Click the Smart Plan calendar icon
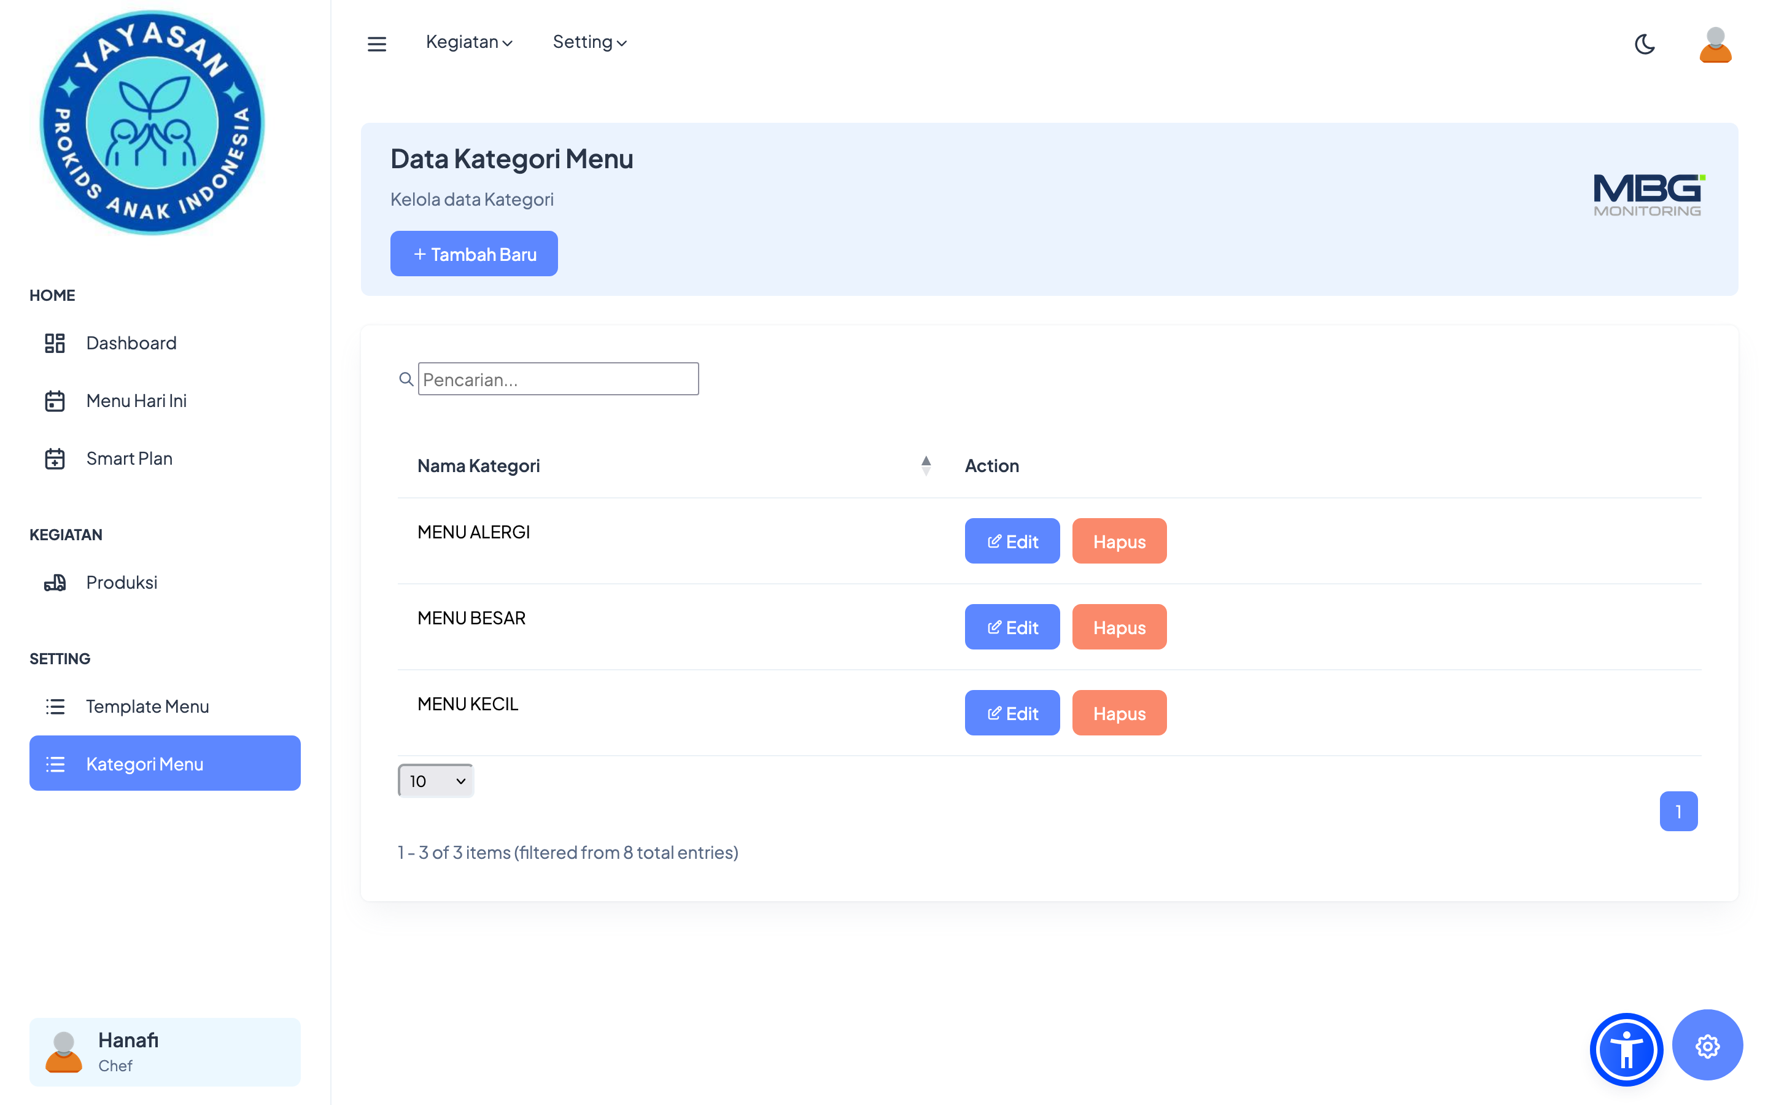 (x=55, y=458)
